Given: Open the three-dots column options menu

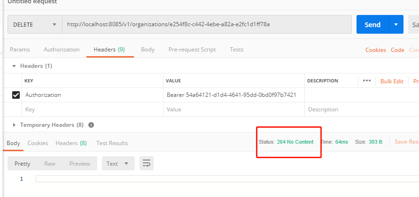Looking at the screenshot, I should pyautogui.click(x=366, y=80).
